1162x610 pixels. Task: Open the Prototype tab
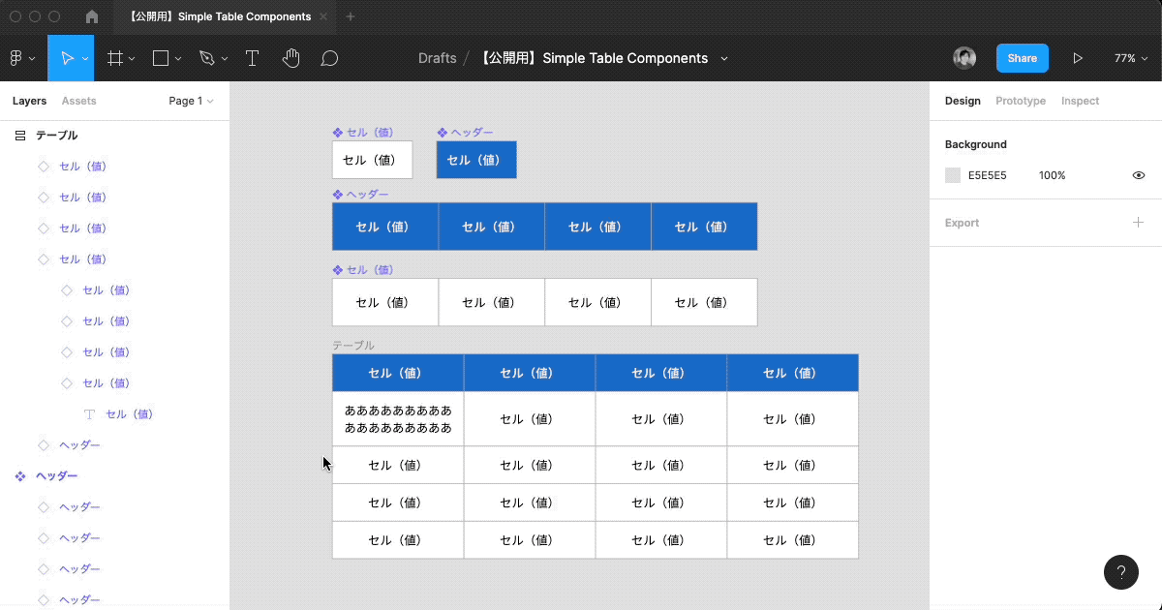tap(1020, 101)
